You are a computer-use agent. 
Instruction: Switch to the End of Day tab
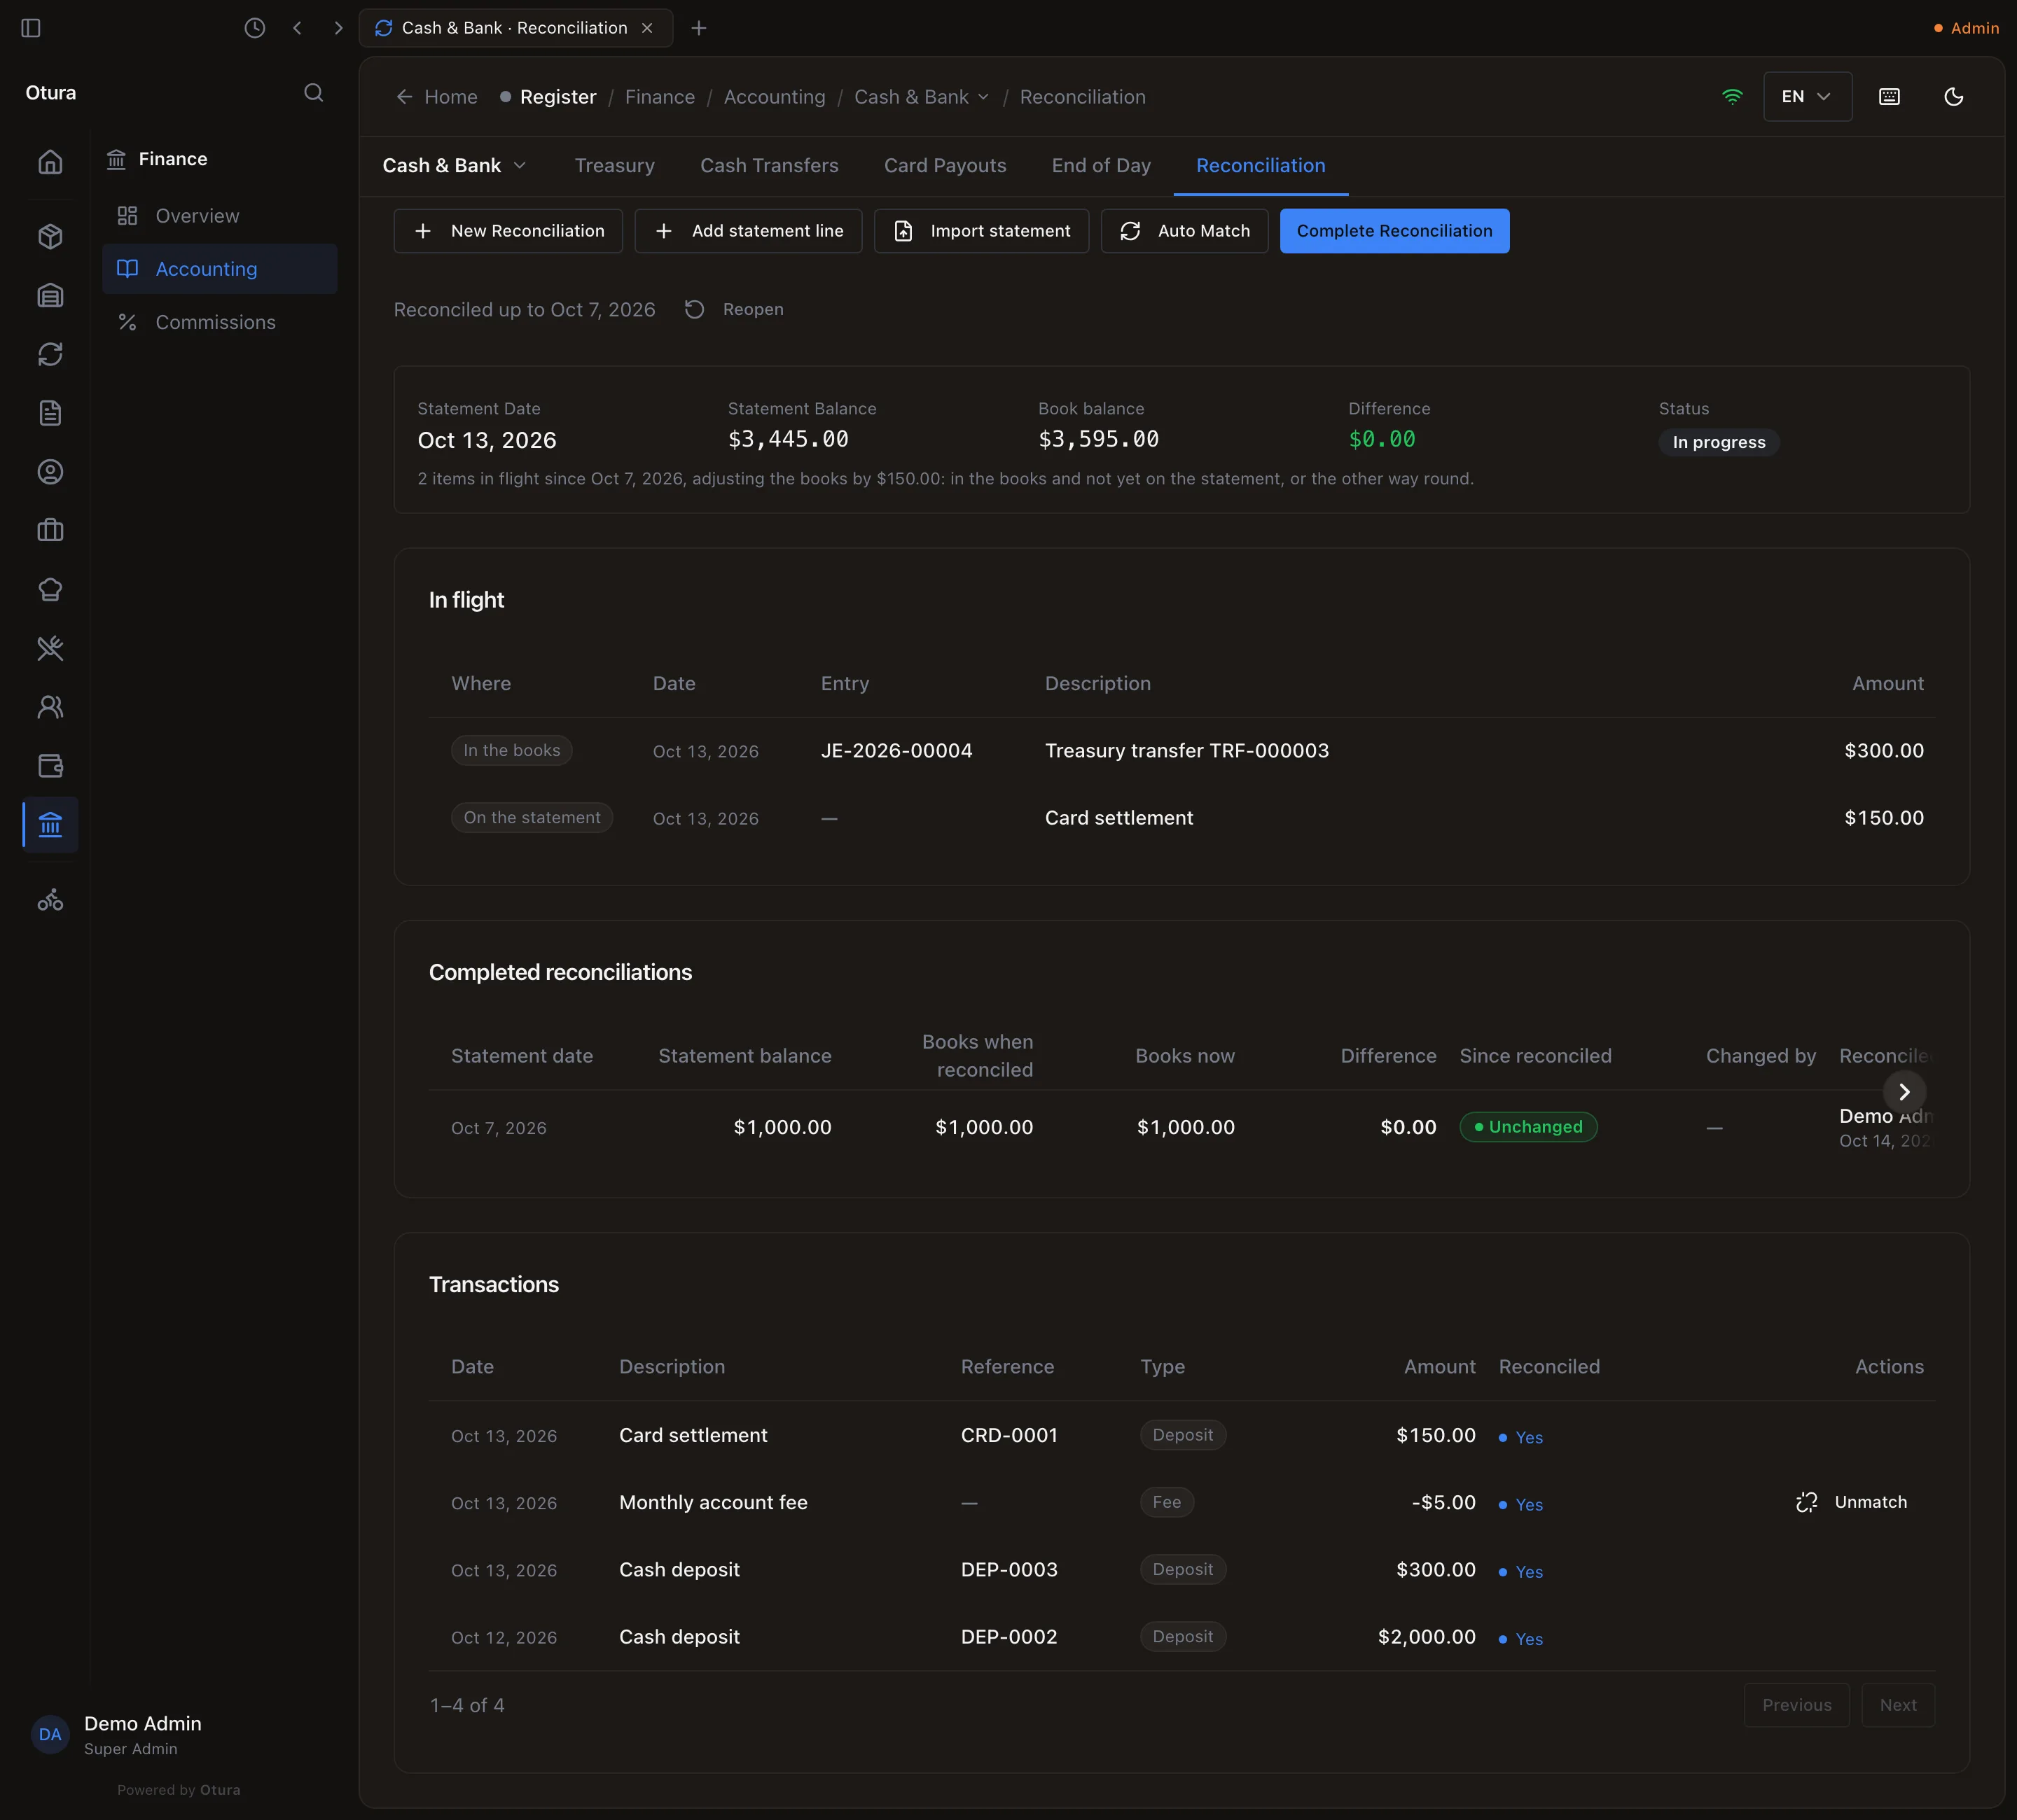coord(1100,166)
